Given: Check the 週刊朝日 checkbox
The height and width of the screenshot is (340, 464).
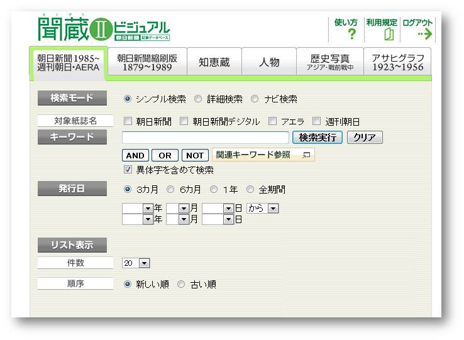Looking at the screenshot, I should pos(317,121).
